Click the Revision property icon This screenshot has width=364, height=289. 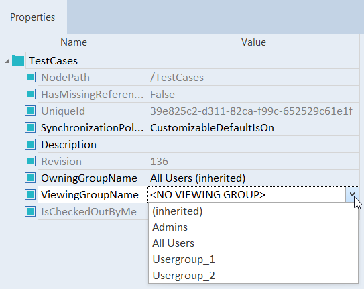(x=30, y=161)
